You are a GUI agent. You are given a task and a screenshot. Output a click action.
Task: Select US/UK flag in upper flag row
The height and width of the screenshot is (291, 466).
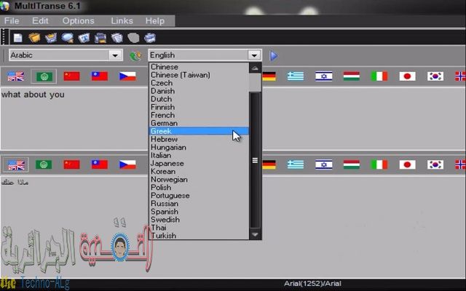pyautogui.click(x=16, y=76)
